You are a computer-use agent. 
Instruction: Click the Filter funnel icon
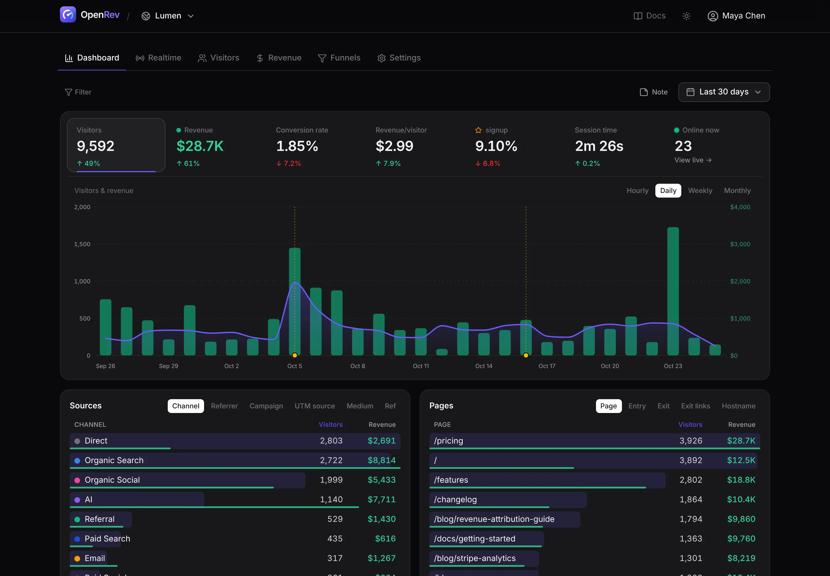coord(68,92)
